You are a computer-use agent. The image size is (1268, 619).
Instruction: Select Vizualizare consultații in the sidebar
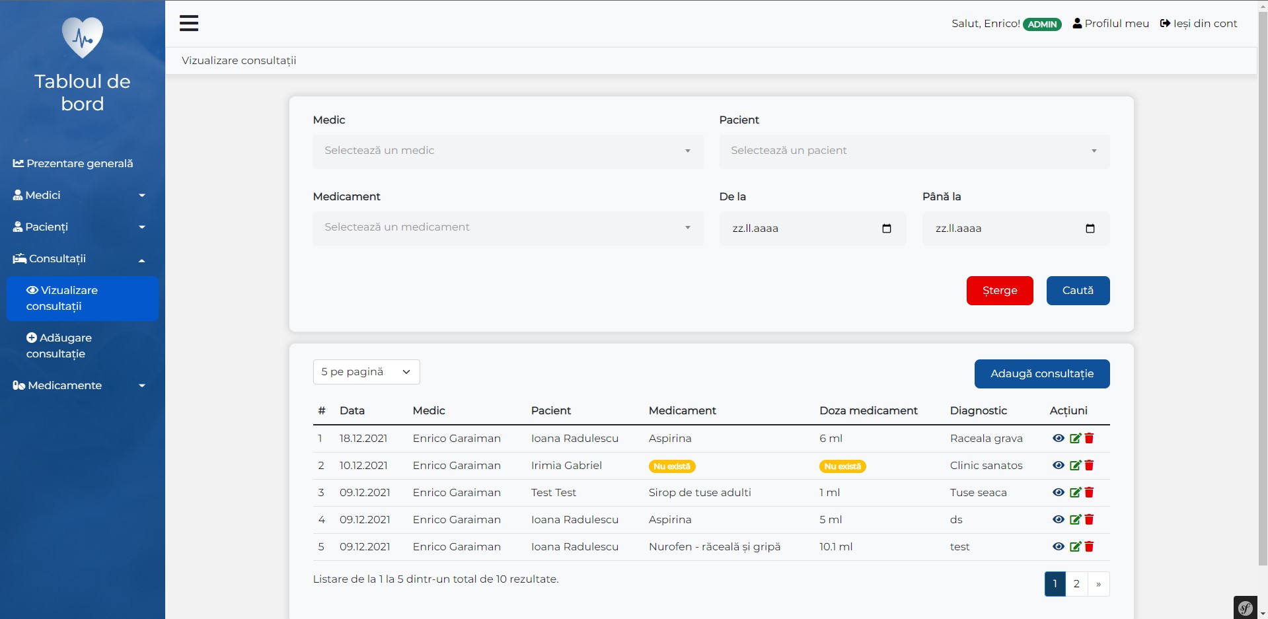point(69,298)
